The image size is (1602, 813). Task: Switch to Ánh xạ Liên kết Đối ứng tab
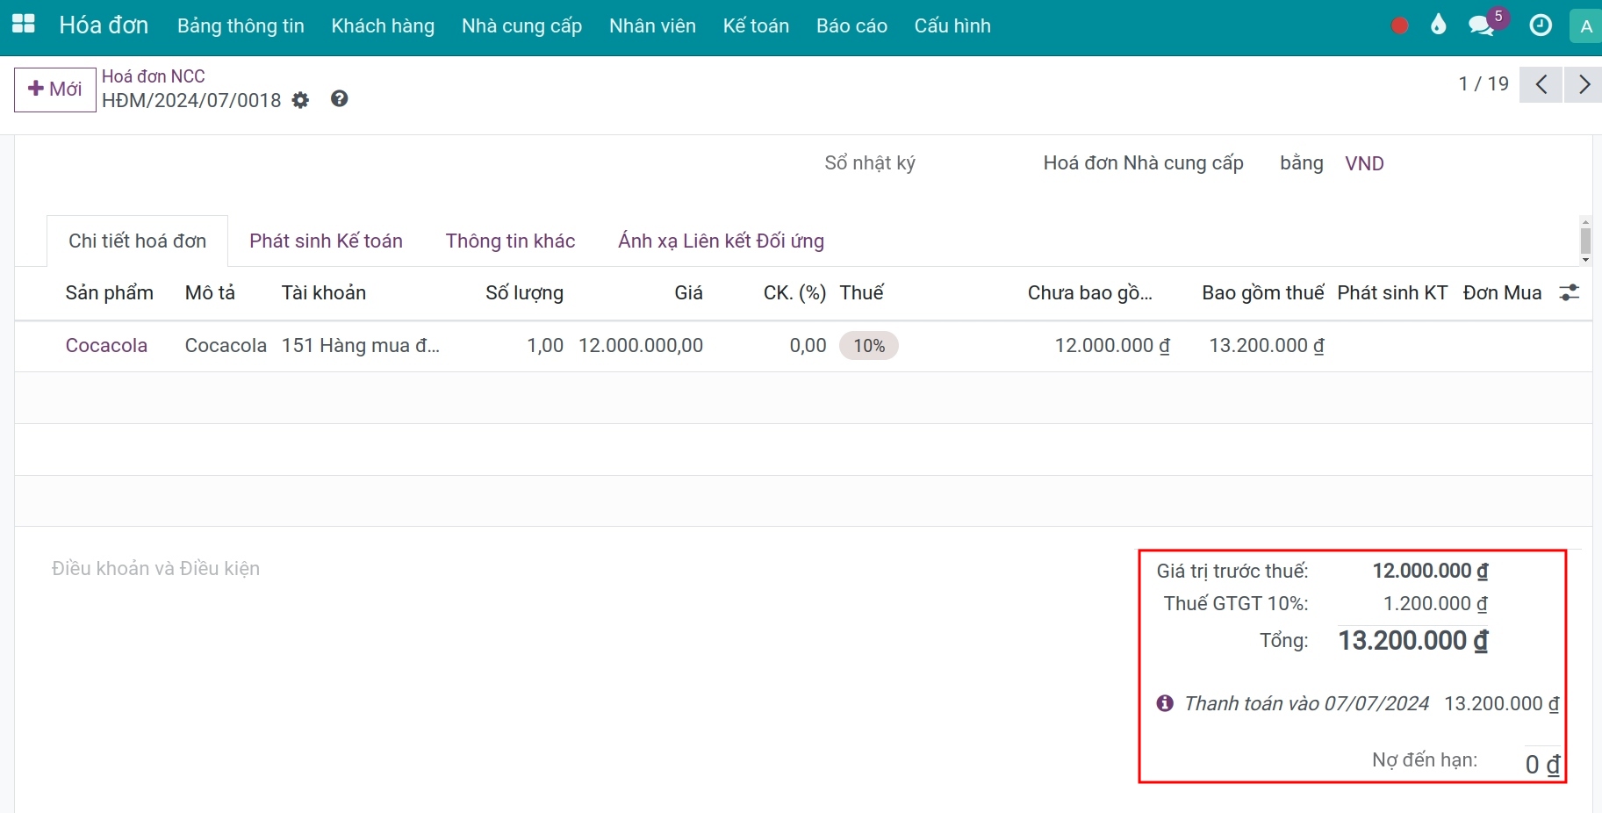pos(721,241)
